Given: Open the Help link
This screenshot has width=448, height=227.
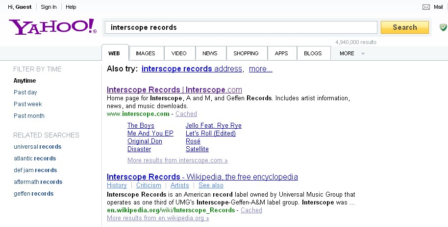Looking at the screenshot, I should [x=71, y=7].
